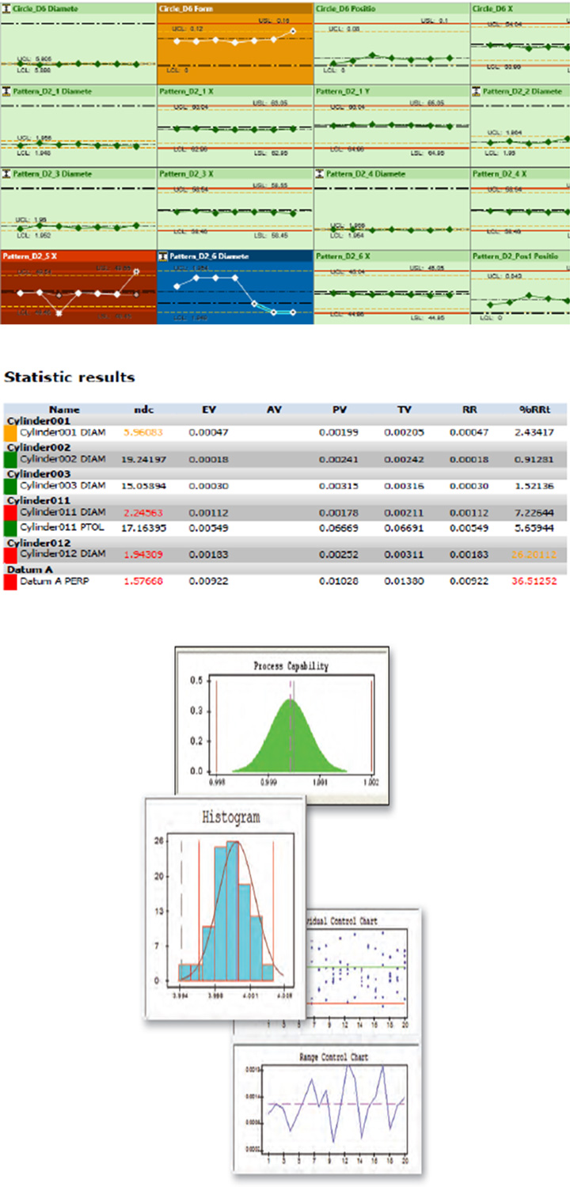Select the Cylinder001 group row
570x1187 pixels.
pyautogui.click(x=285, y=421)
